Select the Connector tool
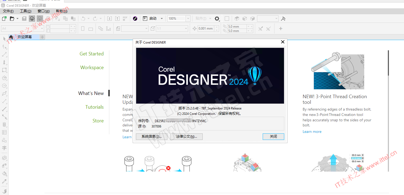This screenshot has height=195, width=404. coord(4,117)
